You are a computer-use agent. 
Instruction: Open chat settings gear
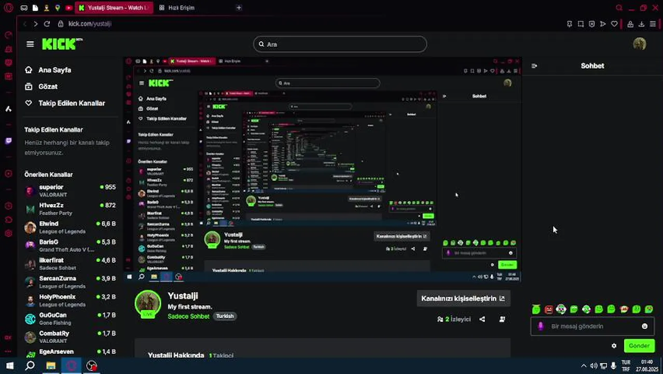point(614,346)
